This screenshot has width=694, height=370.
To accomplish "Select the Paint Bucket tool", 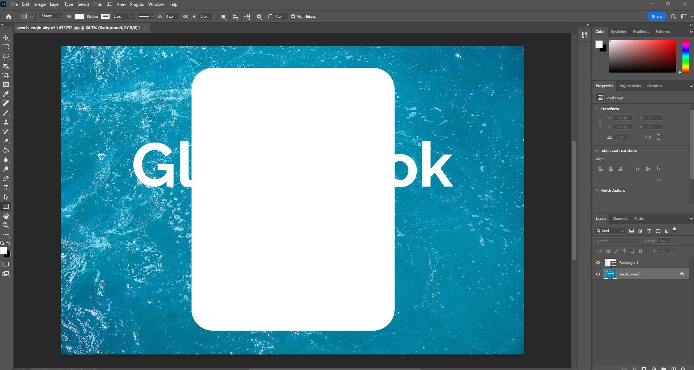I will pyautogui.click(x=6, y=151).
